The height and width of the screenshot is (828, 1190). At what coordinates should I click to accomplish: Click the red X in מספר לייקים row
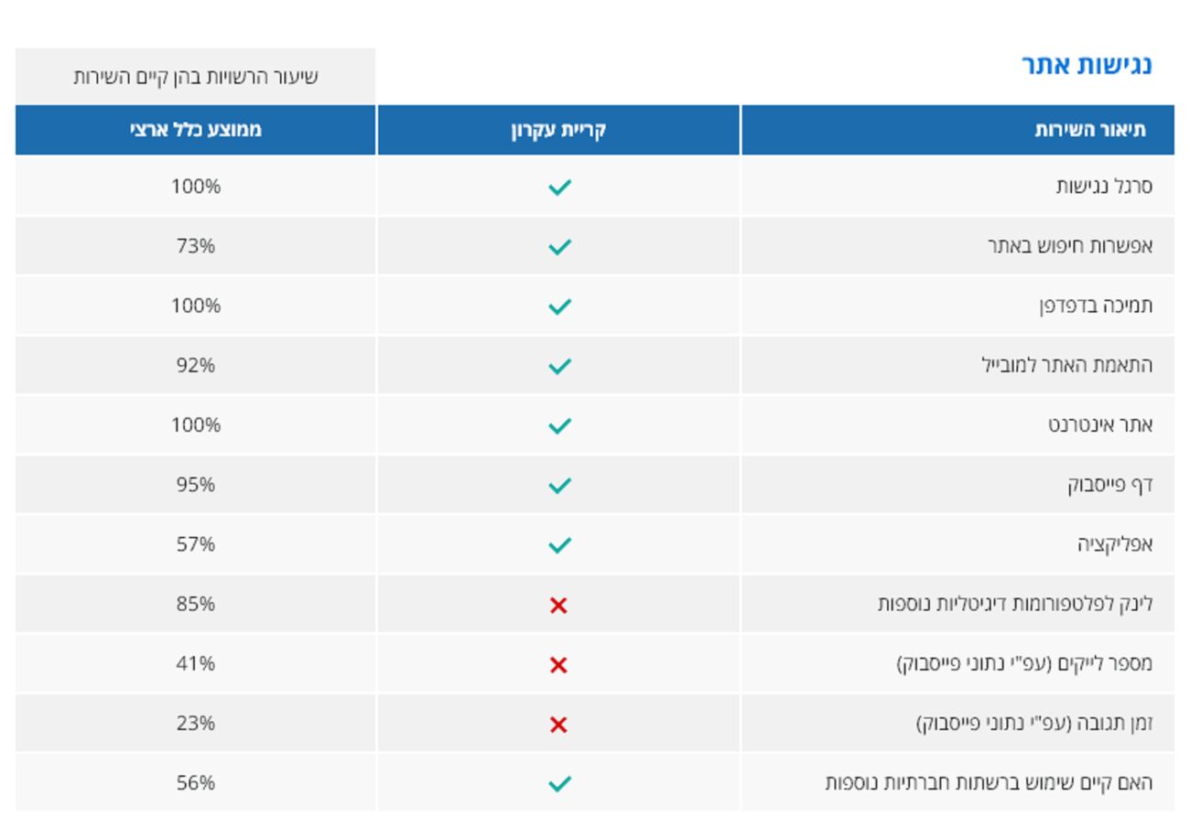[x=558, y=665]
